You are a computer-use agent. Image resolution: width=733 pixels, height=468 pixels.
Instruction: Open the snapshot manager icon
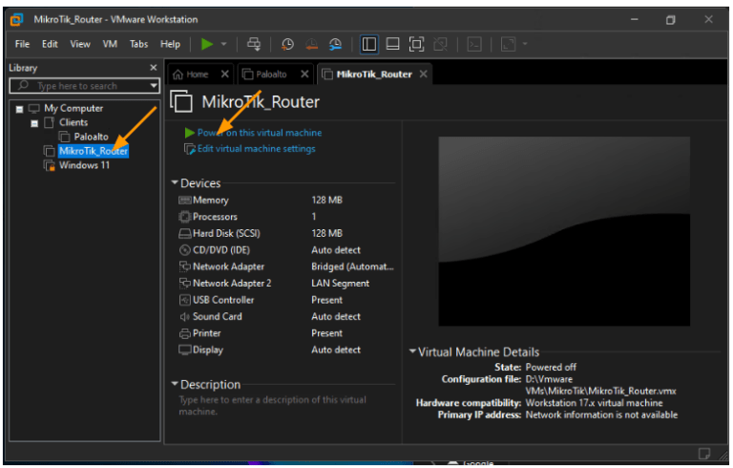[335, 44]
